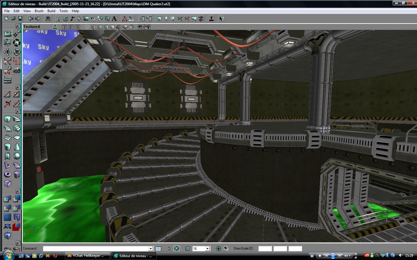Open the Brush menu
Image resolution: width=417 pixels, height=260 pixels.
pyautogui.click(x=39, y=11)
